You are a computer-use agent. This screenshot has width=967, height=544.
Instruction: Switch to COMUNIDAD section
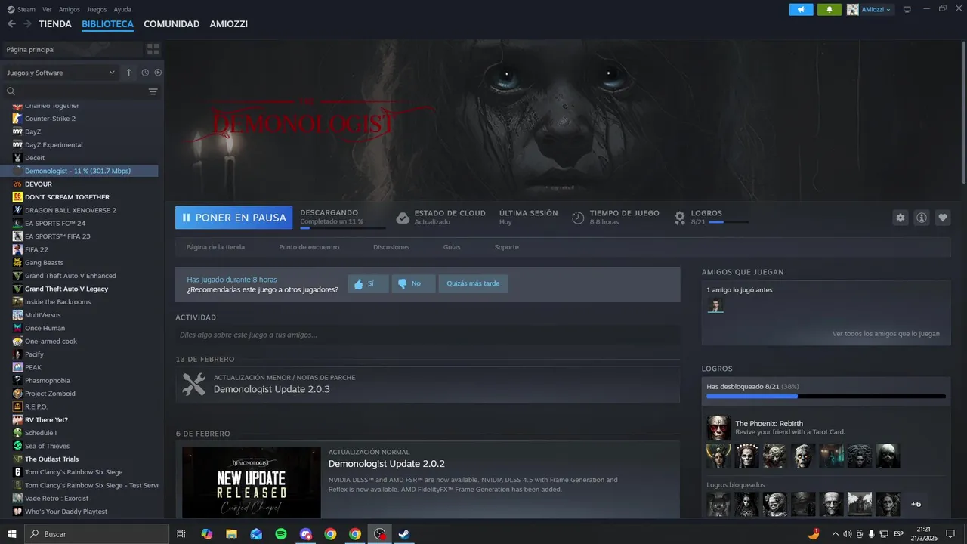(171, 24)
